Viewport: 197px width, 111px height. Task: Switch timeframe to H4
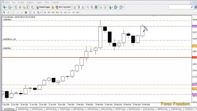point(65,12)
